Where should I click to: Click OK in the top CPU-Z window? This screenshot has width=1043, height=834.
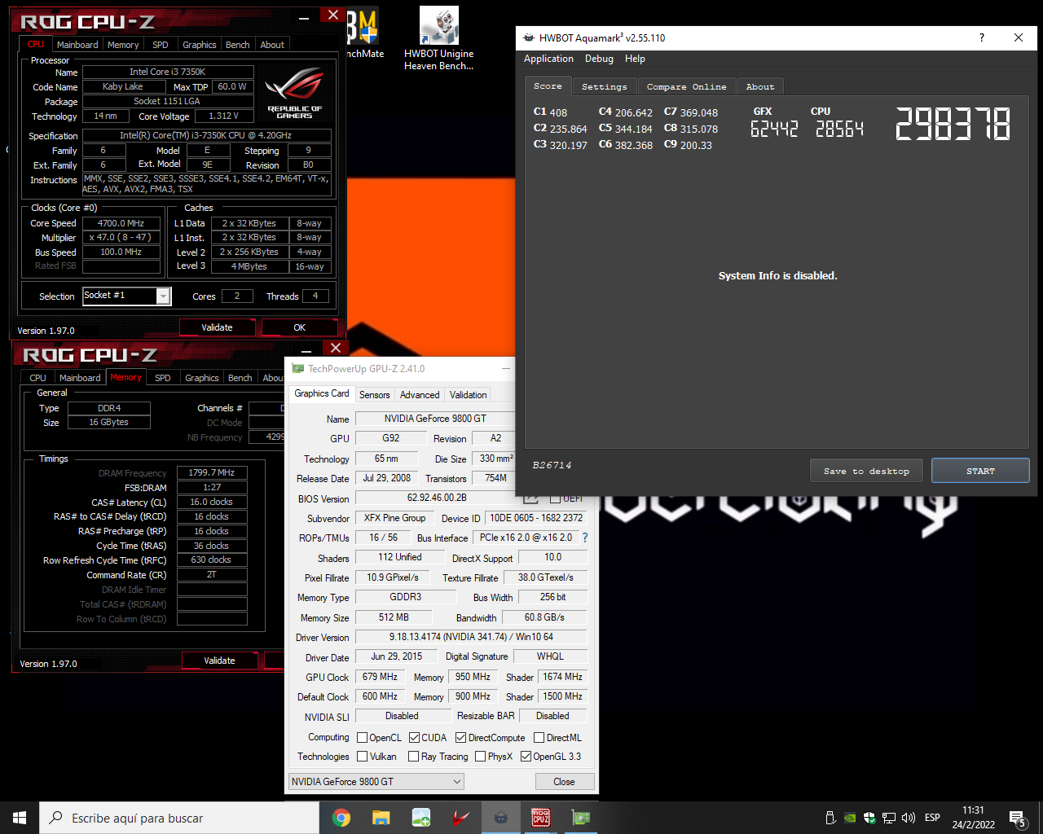[x=299, y=327]
